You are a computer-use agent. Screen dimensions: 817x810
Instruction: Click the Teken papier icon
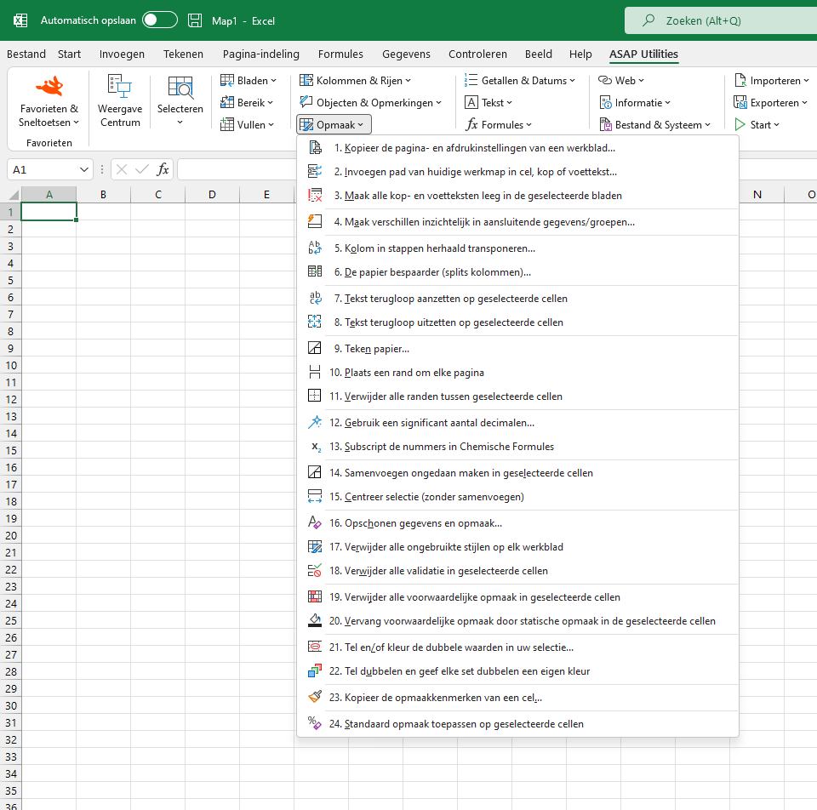315,348
